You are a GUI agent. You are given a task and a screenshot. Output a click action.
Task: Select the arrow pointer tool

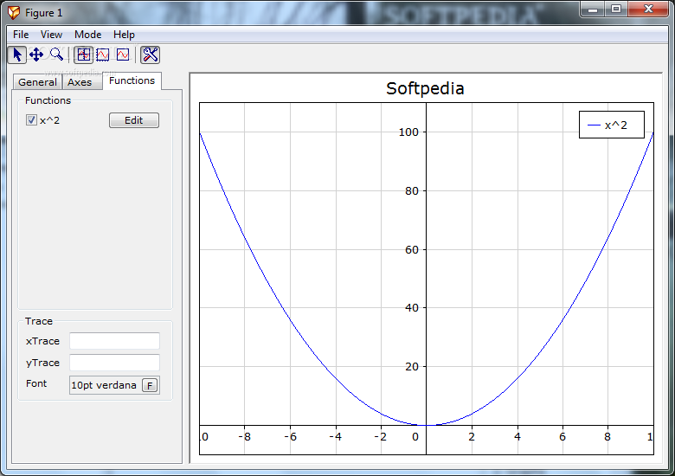tap(17, 55)
